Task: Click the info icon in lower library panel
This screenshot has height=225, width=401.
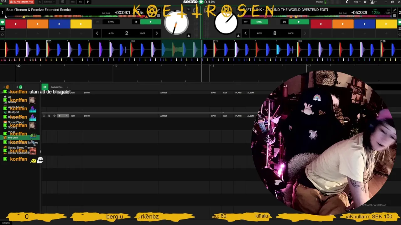Action: pos(44,116)
